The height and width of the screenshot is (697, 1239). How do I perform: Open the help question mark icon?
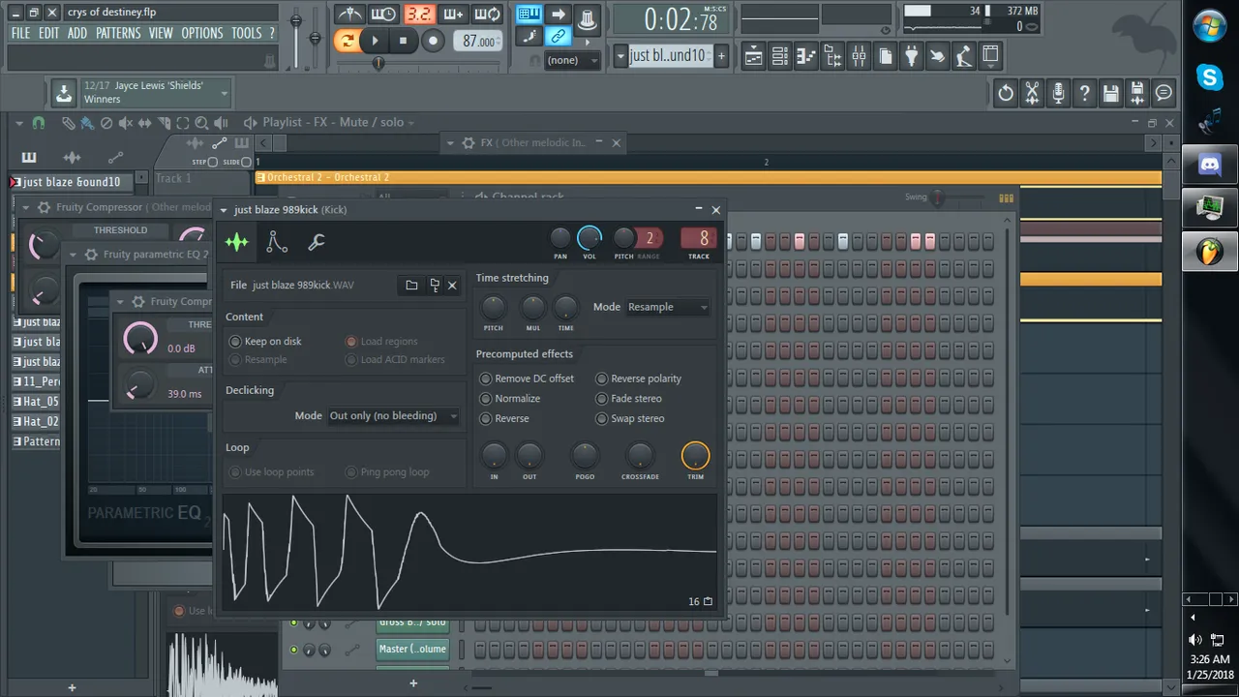click(1084, 93)
